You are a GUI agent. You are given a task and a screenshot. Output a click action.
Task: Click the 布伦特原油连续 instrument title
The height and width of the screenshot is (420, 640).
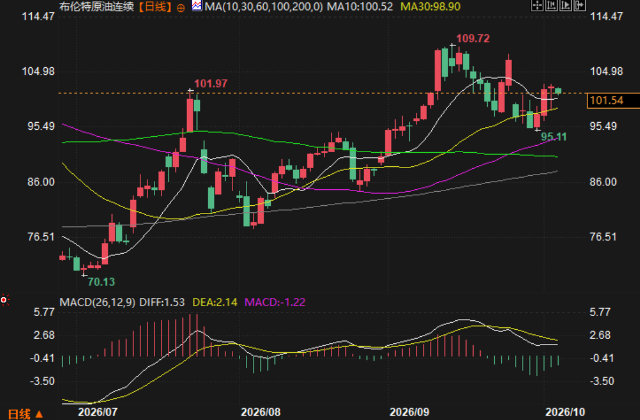[97, 6]
